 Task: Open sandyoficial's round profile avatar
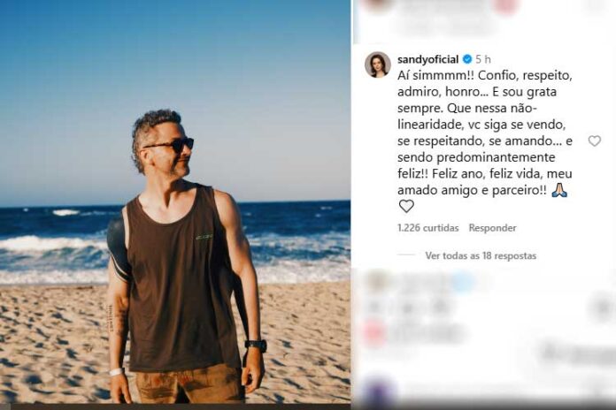click(378, 65)
